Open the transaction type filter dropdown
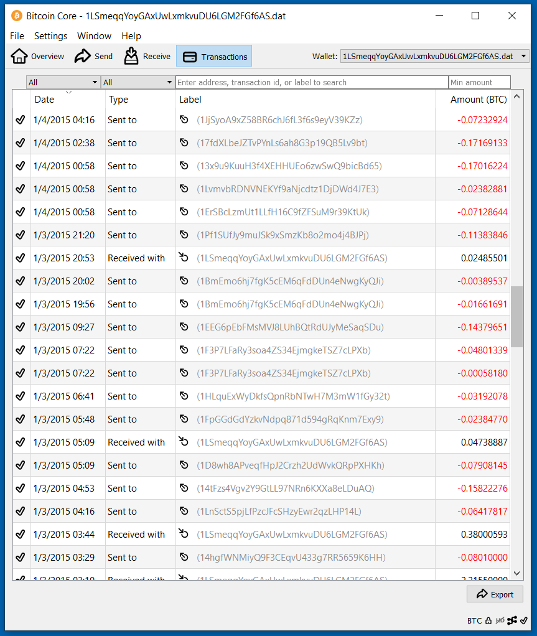 point(138,82)
